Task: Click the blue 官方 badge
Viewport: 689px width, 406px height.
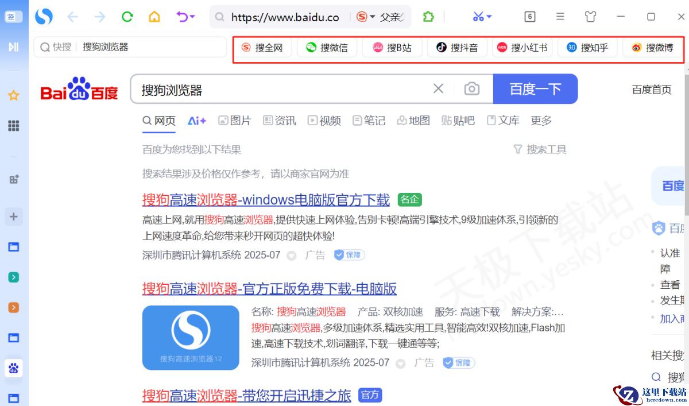Action: (370, 395)
